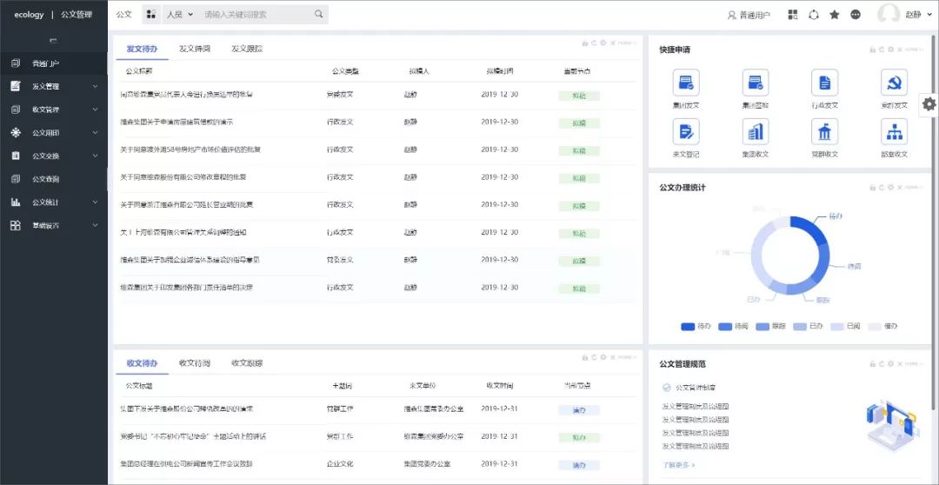Expand the 发文管理 sidebar menu

click(54, 86)
